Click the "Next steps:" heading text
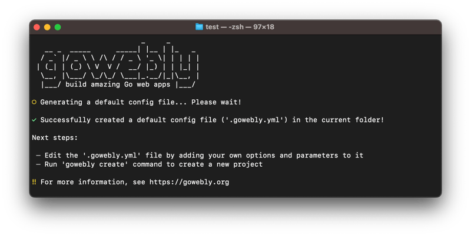The height and width of the screenshot is (236, 471). pyautogui.click(x=54, y=137)
